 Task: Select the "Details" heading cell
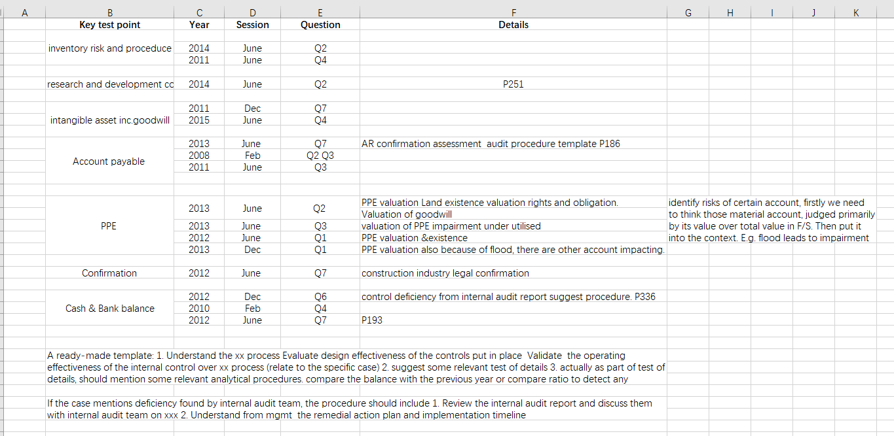[513, 25]
